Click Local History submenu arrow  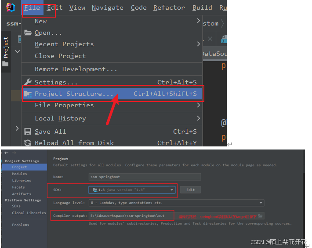click(x=198, y=118)
